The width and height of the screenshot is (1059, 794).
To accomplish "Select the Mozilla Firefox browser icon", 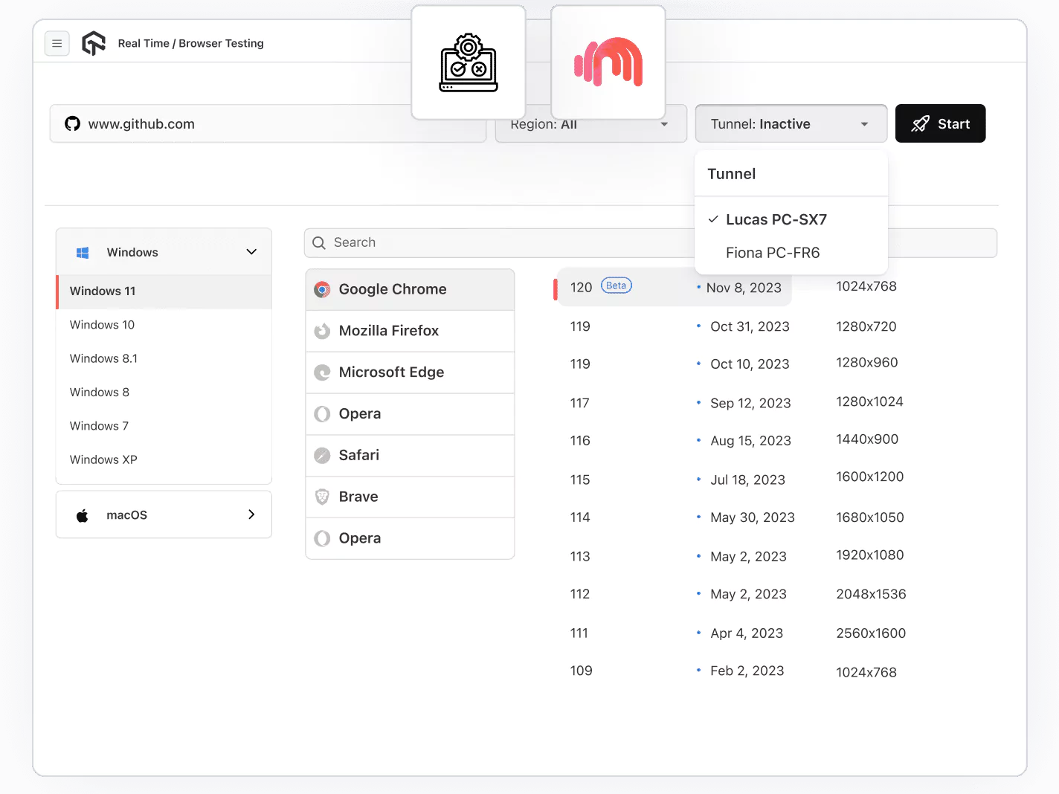I will 322,331.
